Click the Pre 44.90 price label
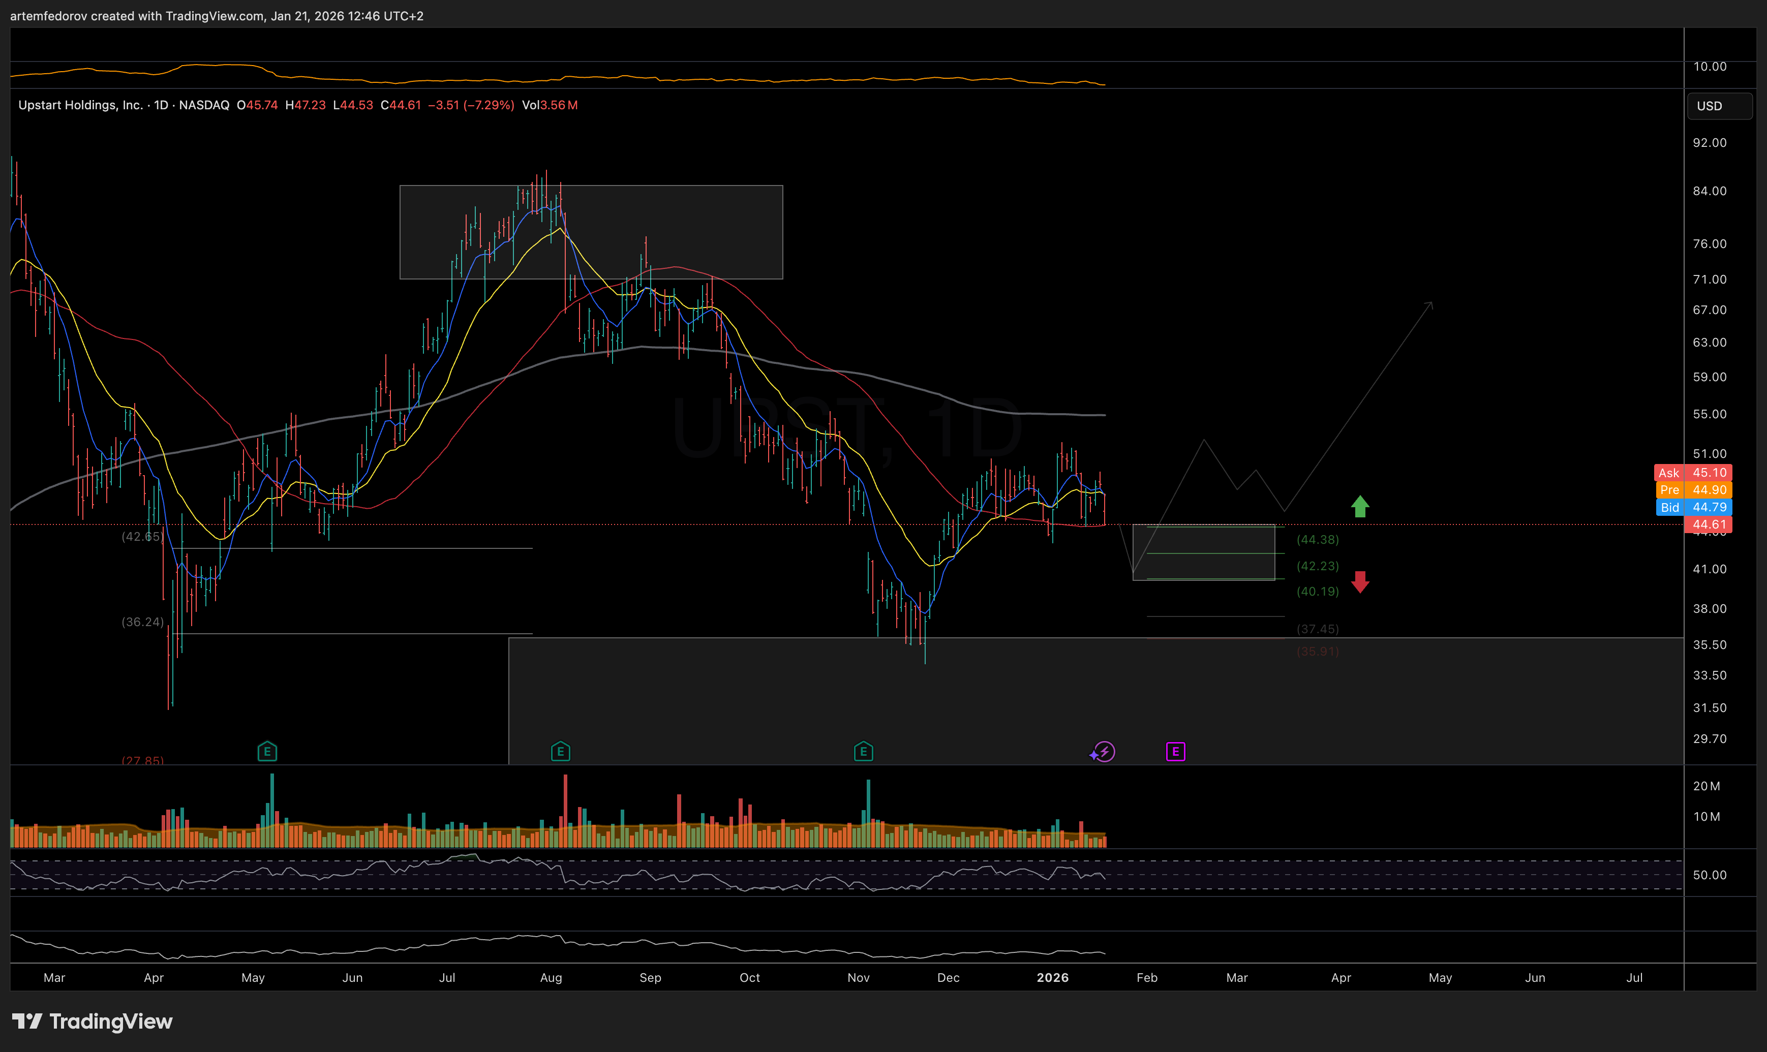Viewport: 1767px width, 1052px height. point(1693,490)
